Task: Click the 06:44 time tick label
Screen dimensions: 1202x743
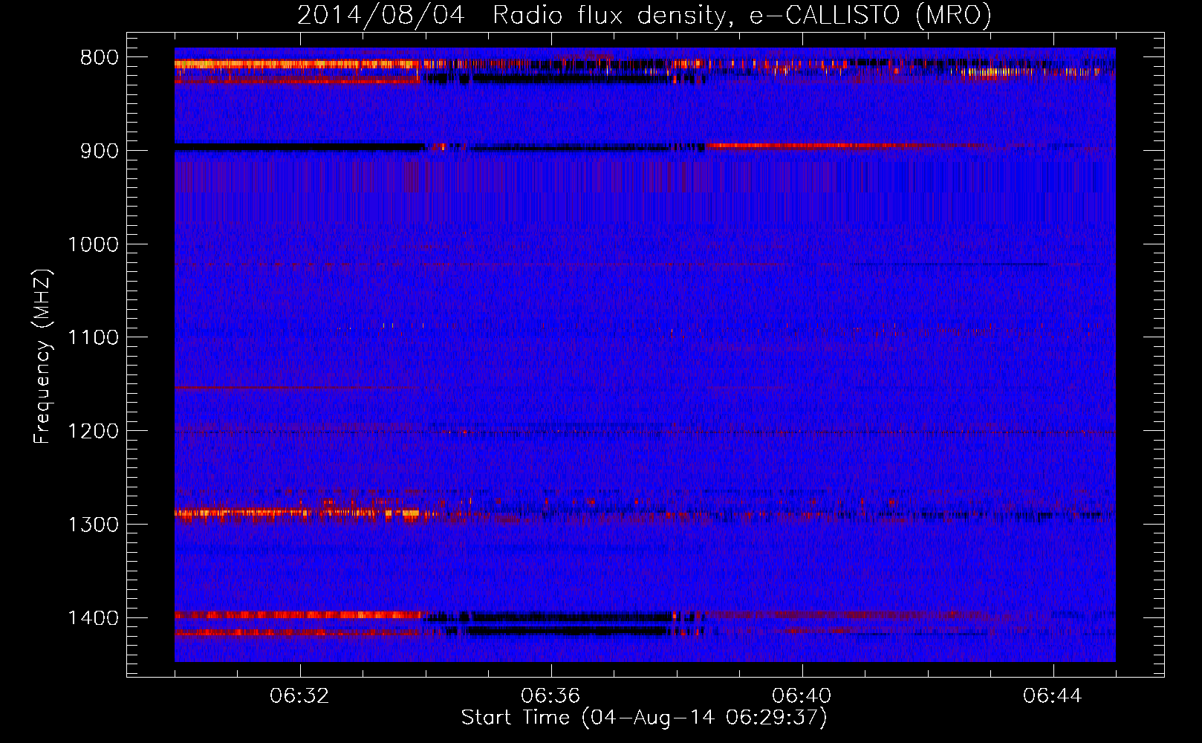Action: coord(1053,696)
